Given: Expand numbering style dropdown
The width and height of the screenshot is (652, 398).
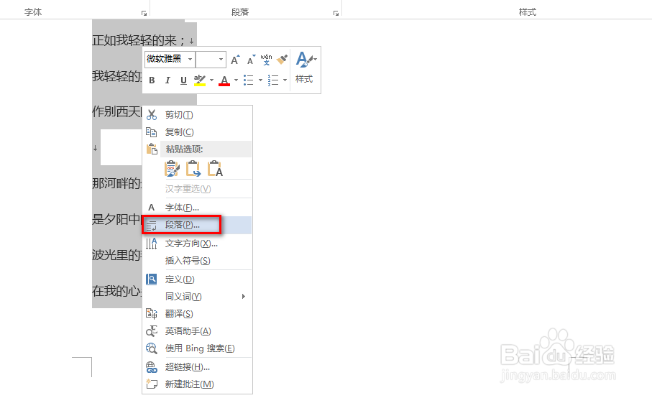Looking at the screenshot, I should 285,80.
